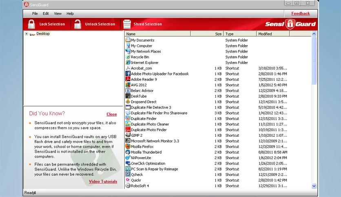Select the Duplicate File Detective 3 icon
The image size is (341, 197).
click(128, 107)
